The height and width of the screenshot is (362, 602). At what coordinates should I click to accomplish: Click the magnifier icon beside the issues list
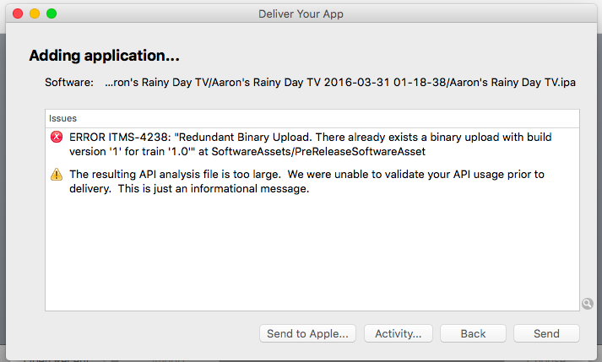point(587,304)
